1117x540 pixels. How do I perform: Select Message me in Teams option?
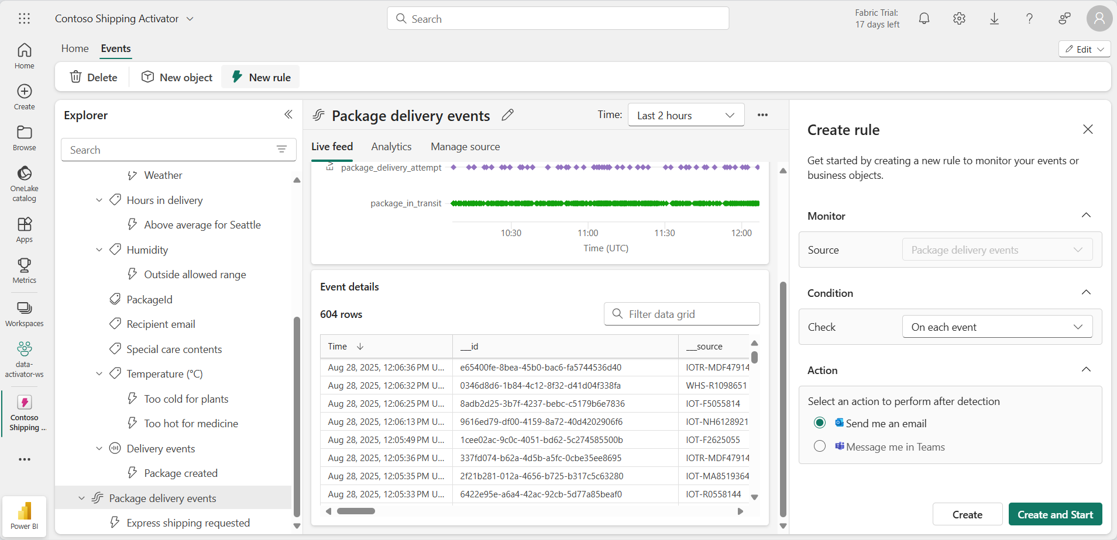[x=820, y=446]
